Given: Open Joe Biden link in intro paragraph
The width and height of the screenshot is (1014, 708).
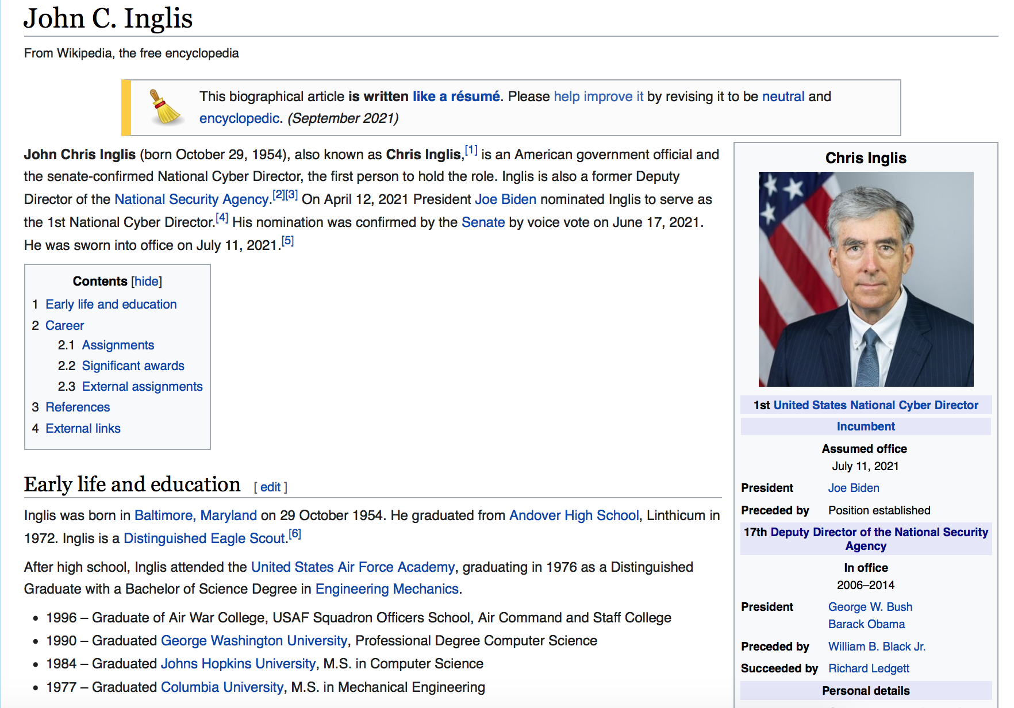Looking at the screenshot, I should pyautogui.click(x=505, y=199).
